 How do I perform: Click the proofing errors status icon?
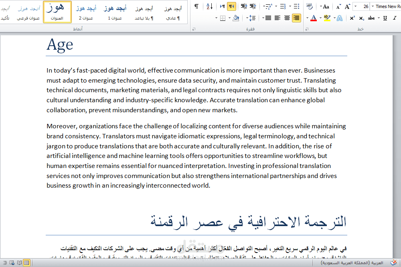[x=393, y=263]
